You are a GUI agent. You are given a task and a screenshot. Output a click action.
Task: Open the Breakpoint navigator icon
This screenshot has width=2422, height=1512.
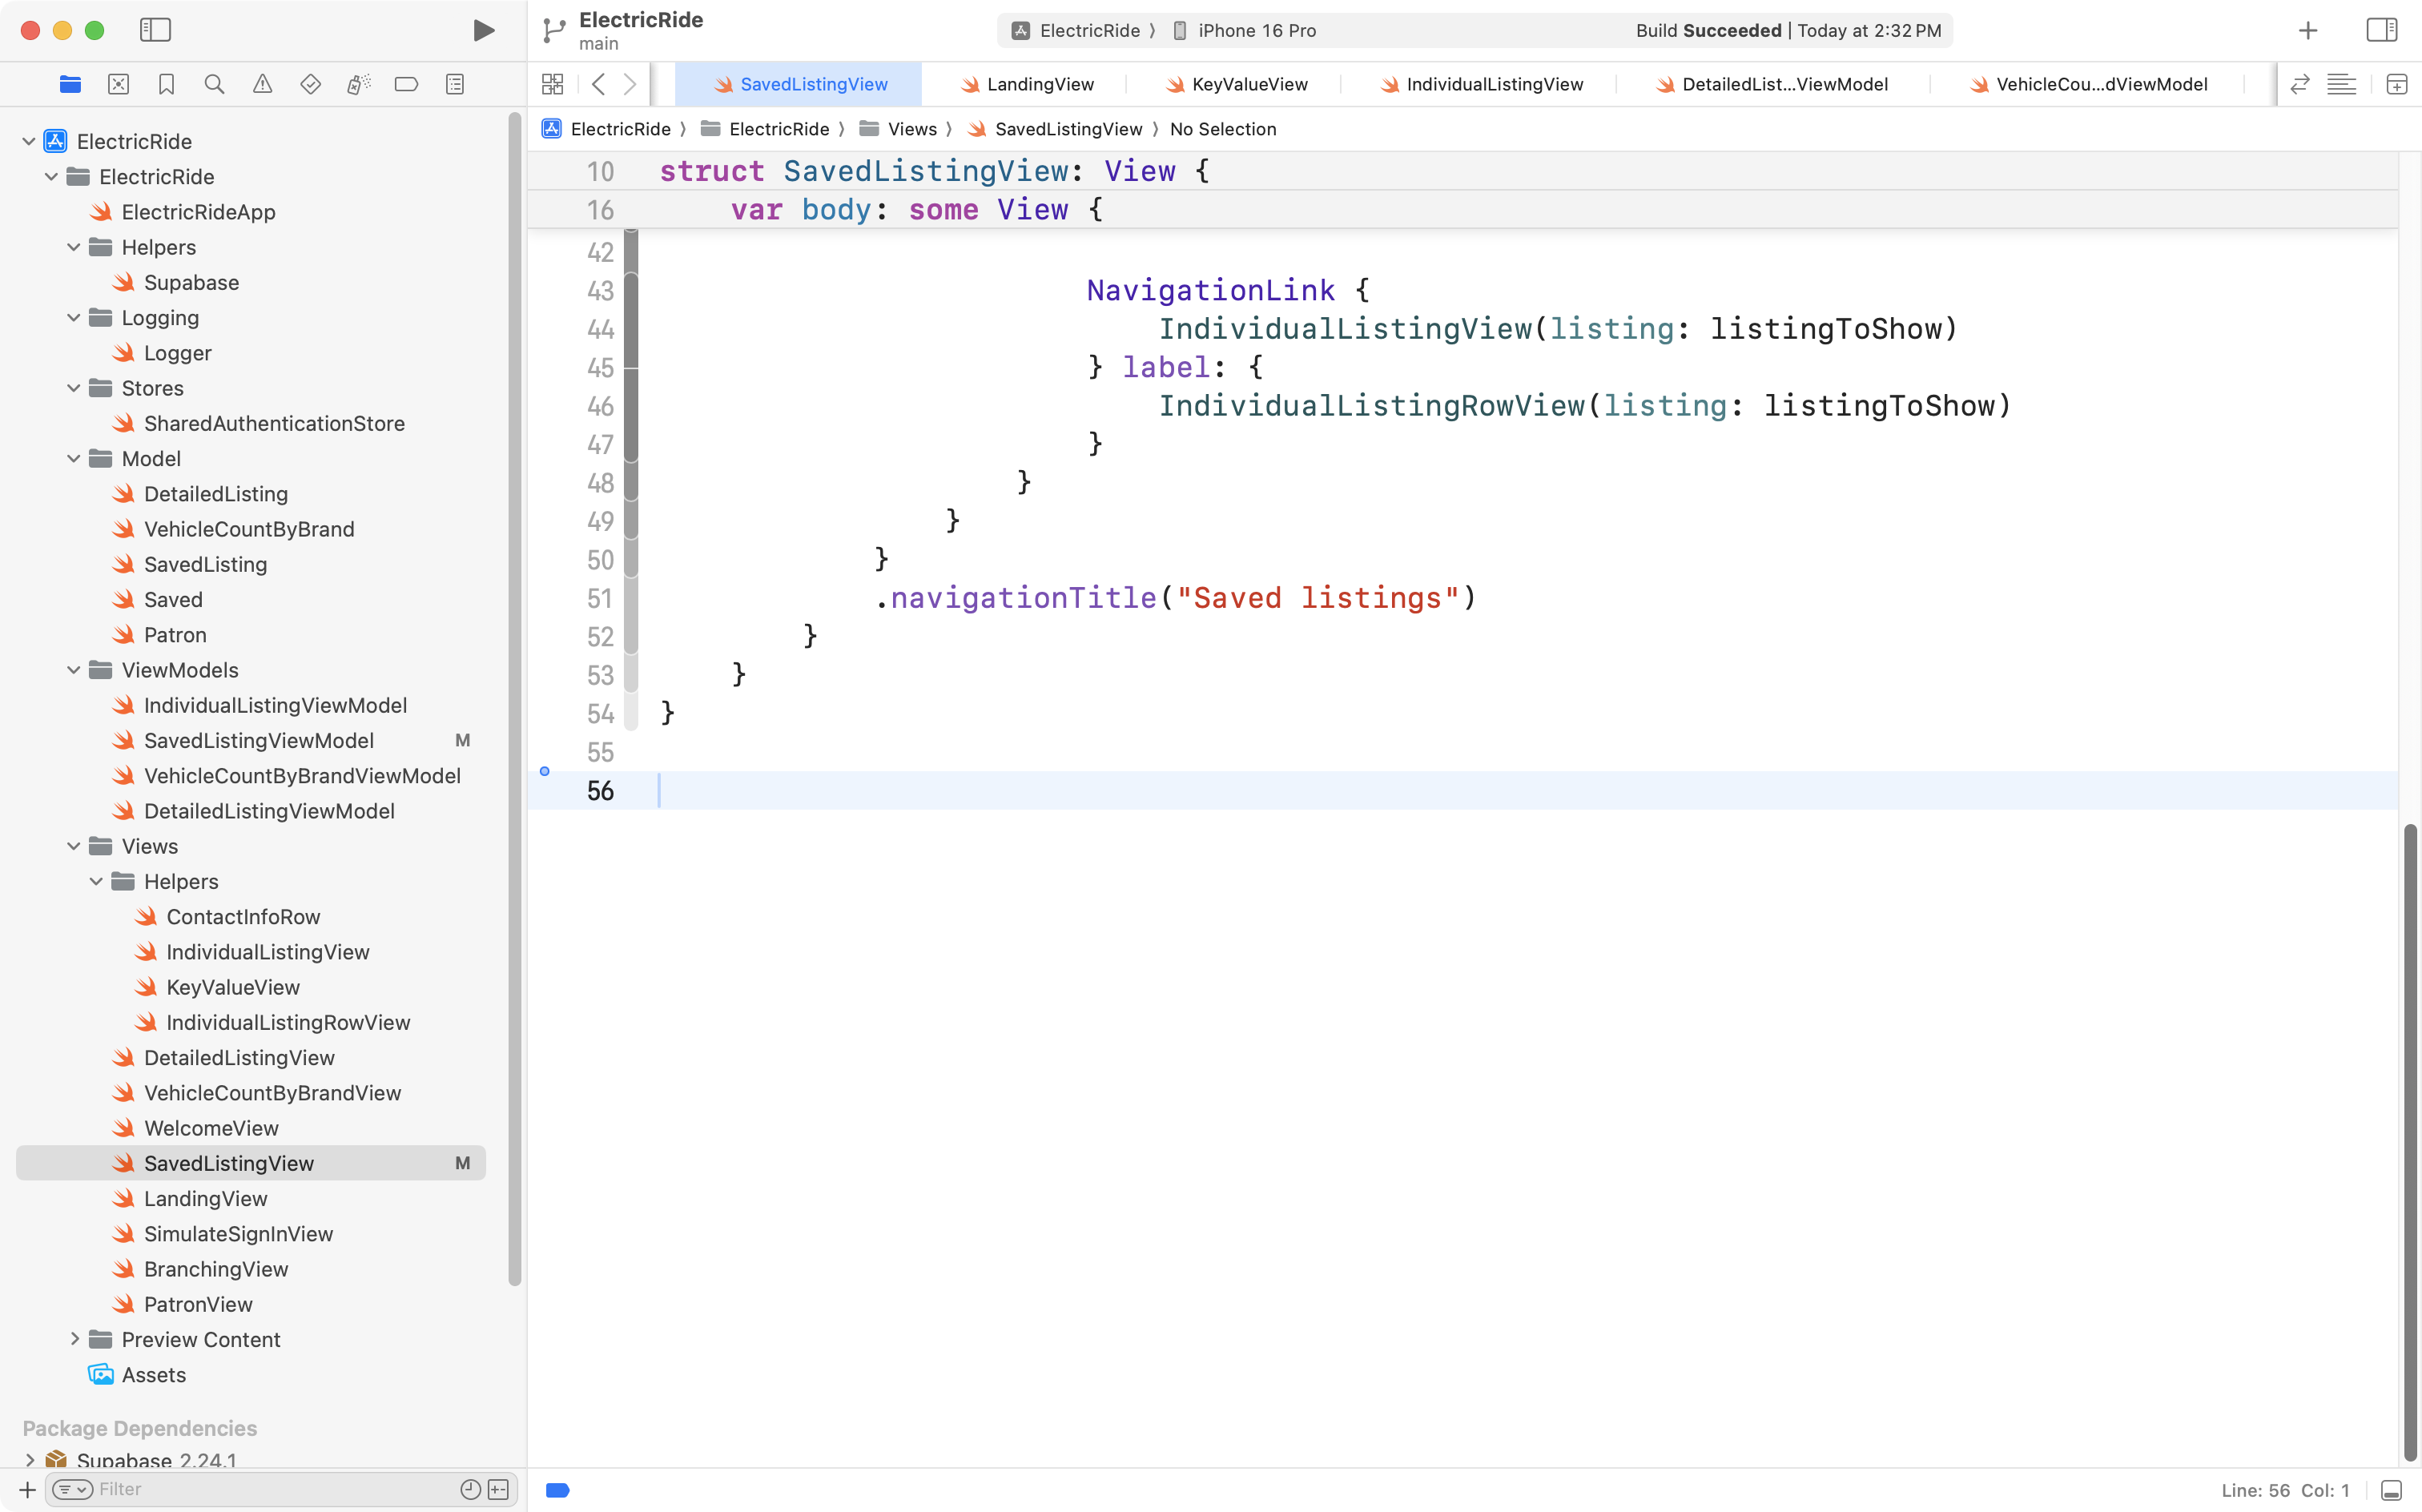[x=406, y=84]
